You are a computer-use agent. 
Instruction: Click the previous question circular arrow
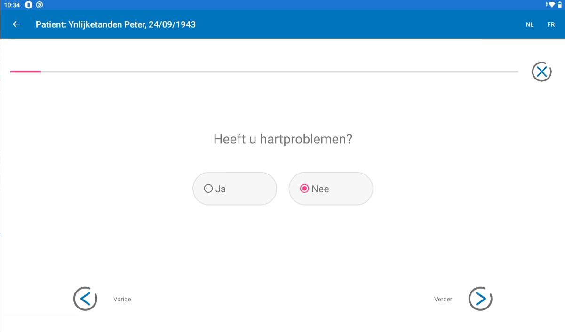point(85,299)
